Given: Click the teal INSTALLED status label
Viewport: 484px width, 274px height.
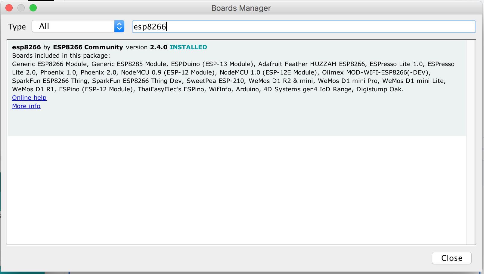Looking at the screenshot, I should point(188,47).
